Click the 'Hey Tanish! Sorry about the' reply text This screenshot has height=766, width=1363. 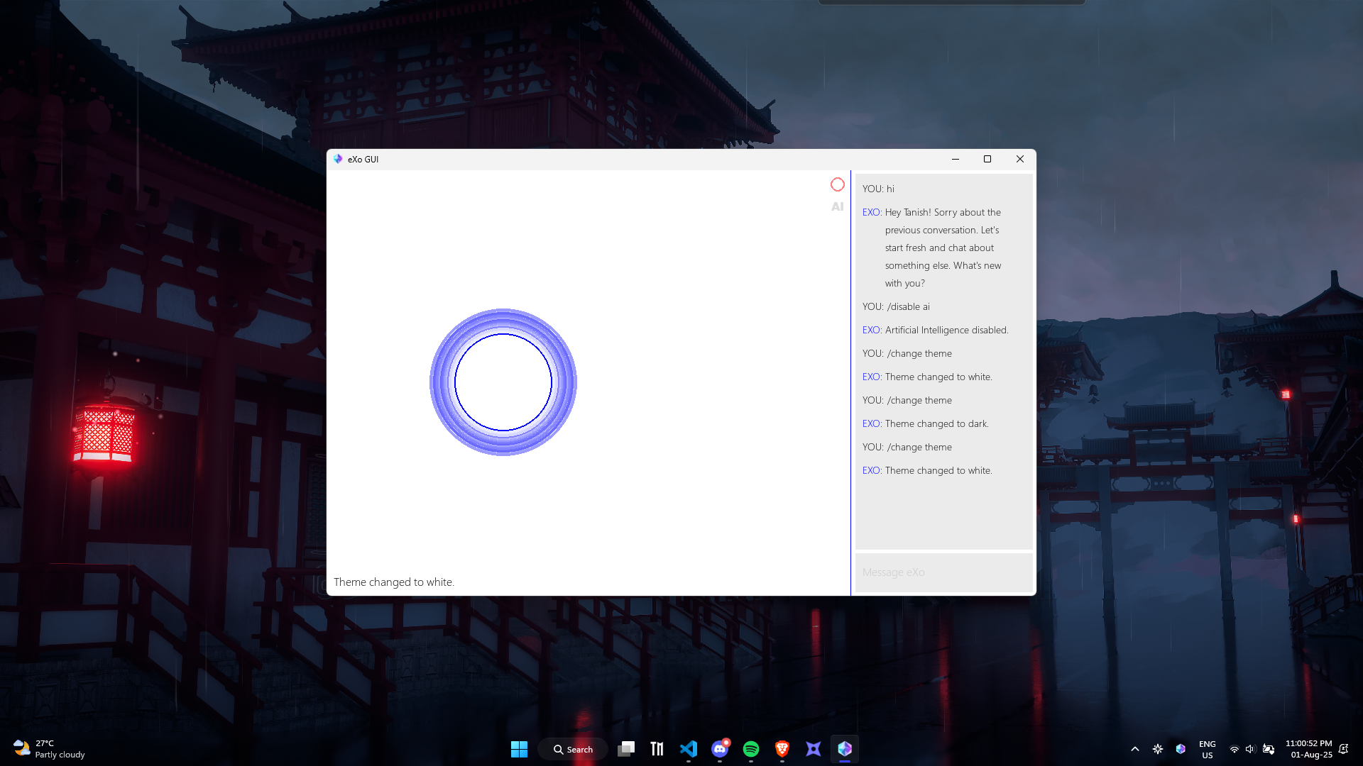coord(943,212)
